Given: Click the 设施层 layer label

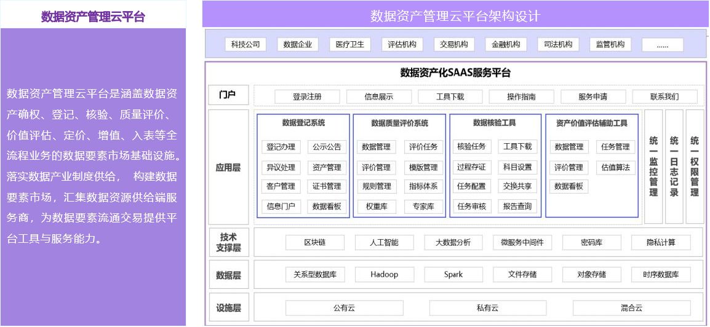Looking at the screenshot, I should coord(229,307).
